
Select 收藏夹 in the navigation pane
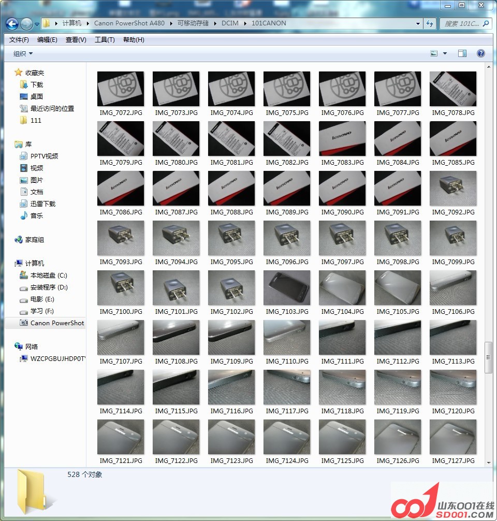35,73
